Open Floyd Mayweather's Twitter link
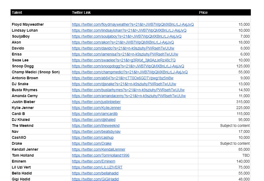The image size is (264, 181). 133,24
